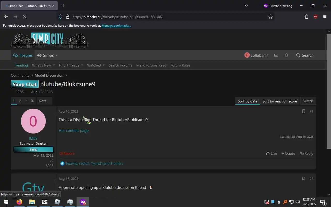Open forum Search

305,55
